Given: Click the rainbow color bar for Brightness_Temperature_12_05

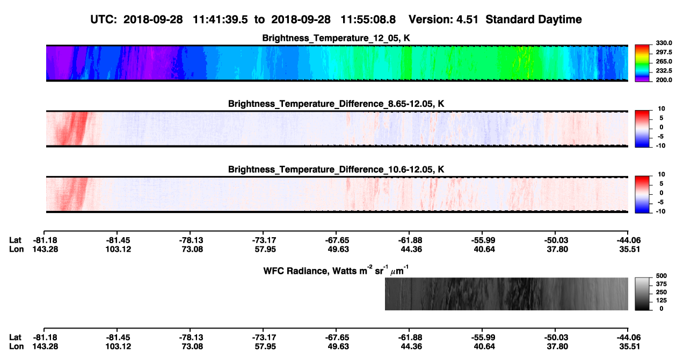Looking at the screenshot, I should pos(643,63).
